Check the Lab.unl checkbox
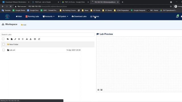The width and height of the screenshot is (182, 102). (3, 50)
